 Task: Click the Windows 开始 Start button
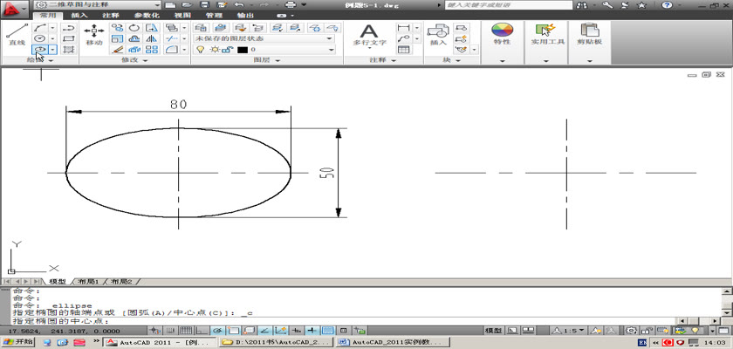click(x=17, y=343)
